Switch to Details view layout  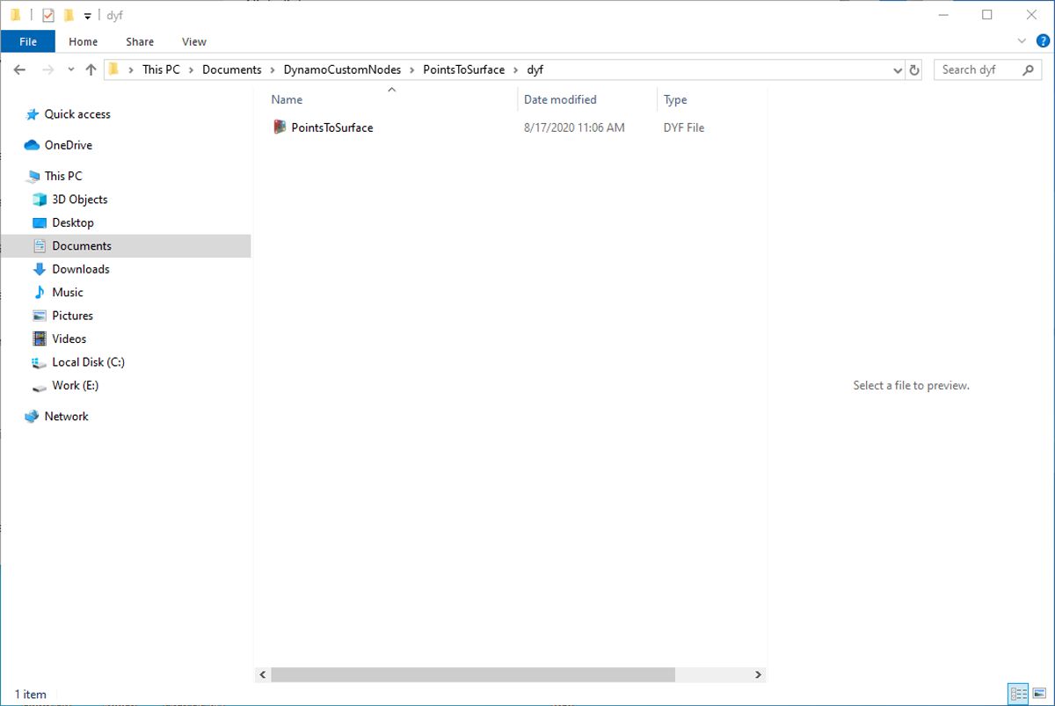[x=1018, y=694]
